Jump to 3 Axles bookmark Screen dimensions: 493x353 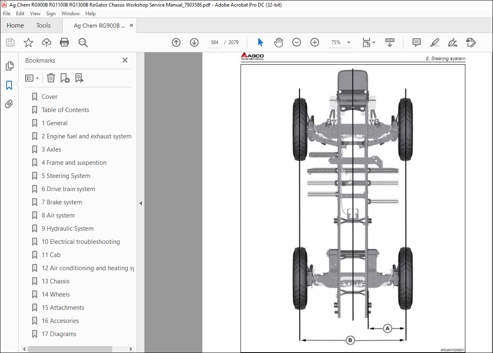[x=51, y=150]
